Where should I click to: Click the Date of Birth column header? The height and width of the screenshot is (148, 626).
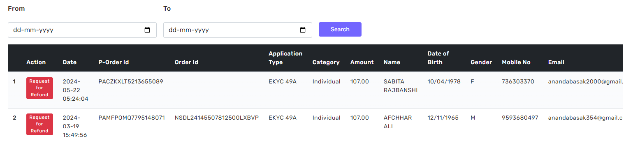click(438, 58)
